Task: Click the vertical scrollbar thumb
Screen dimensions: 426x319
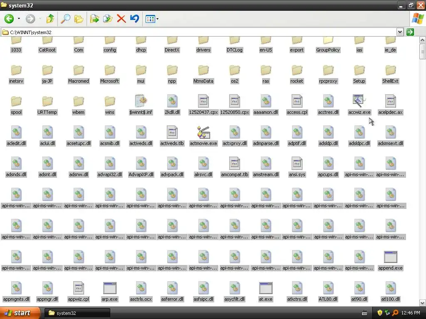Action: coord(422,52)
